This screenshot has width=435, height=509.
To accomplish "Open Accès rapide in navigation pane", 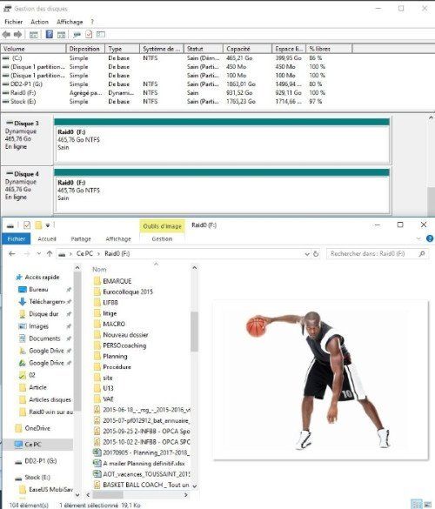I will 42,278.
